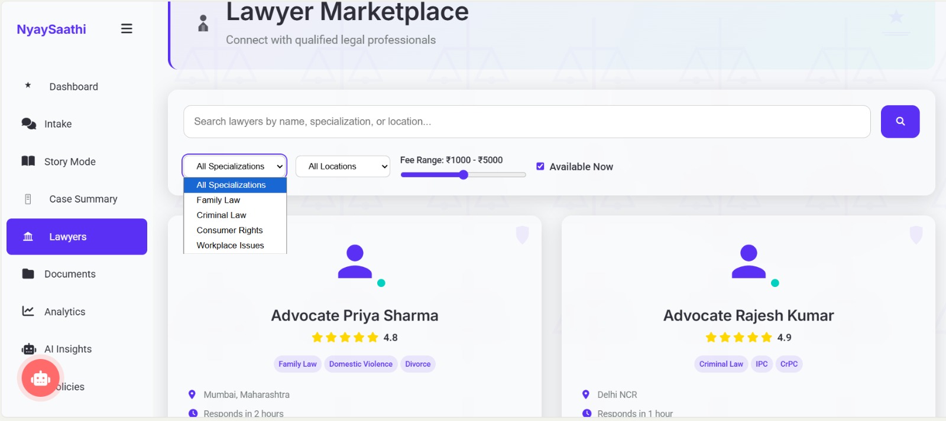Choose Criminal Law from dropdown list
Screen dimensions: 946x421
tap(235, 215)
